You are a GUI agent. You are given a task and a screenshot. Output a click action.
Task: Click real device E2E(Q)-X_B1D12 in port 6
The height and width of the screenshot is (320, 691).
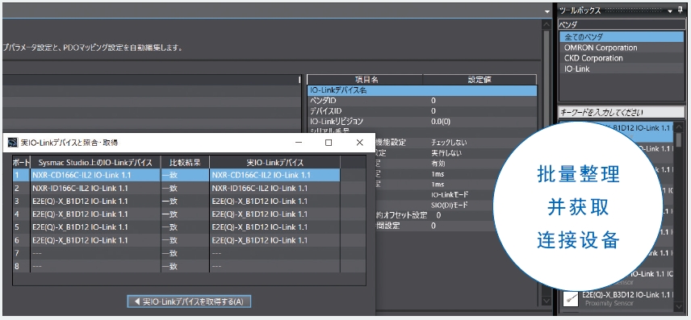[275, 240]
